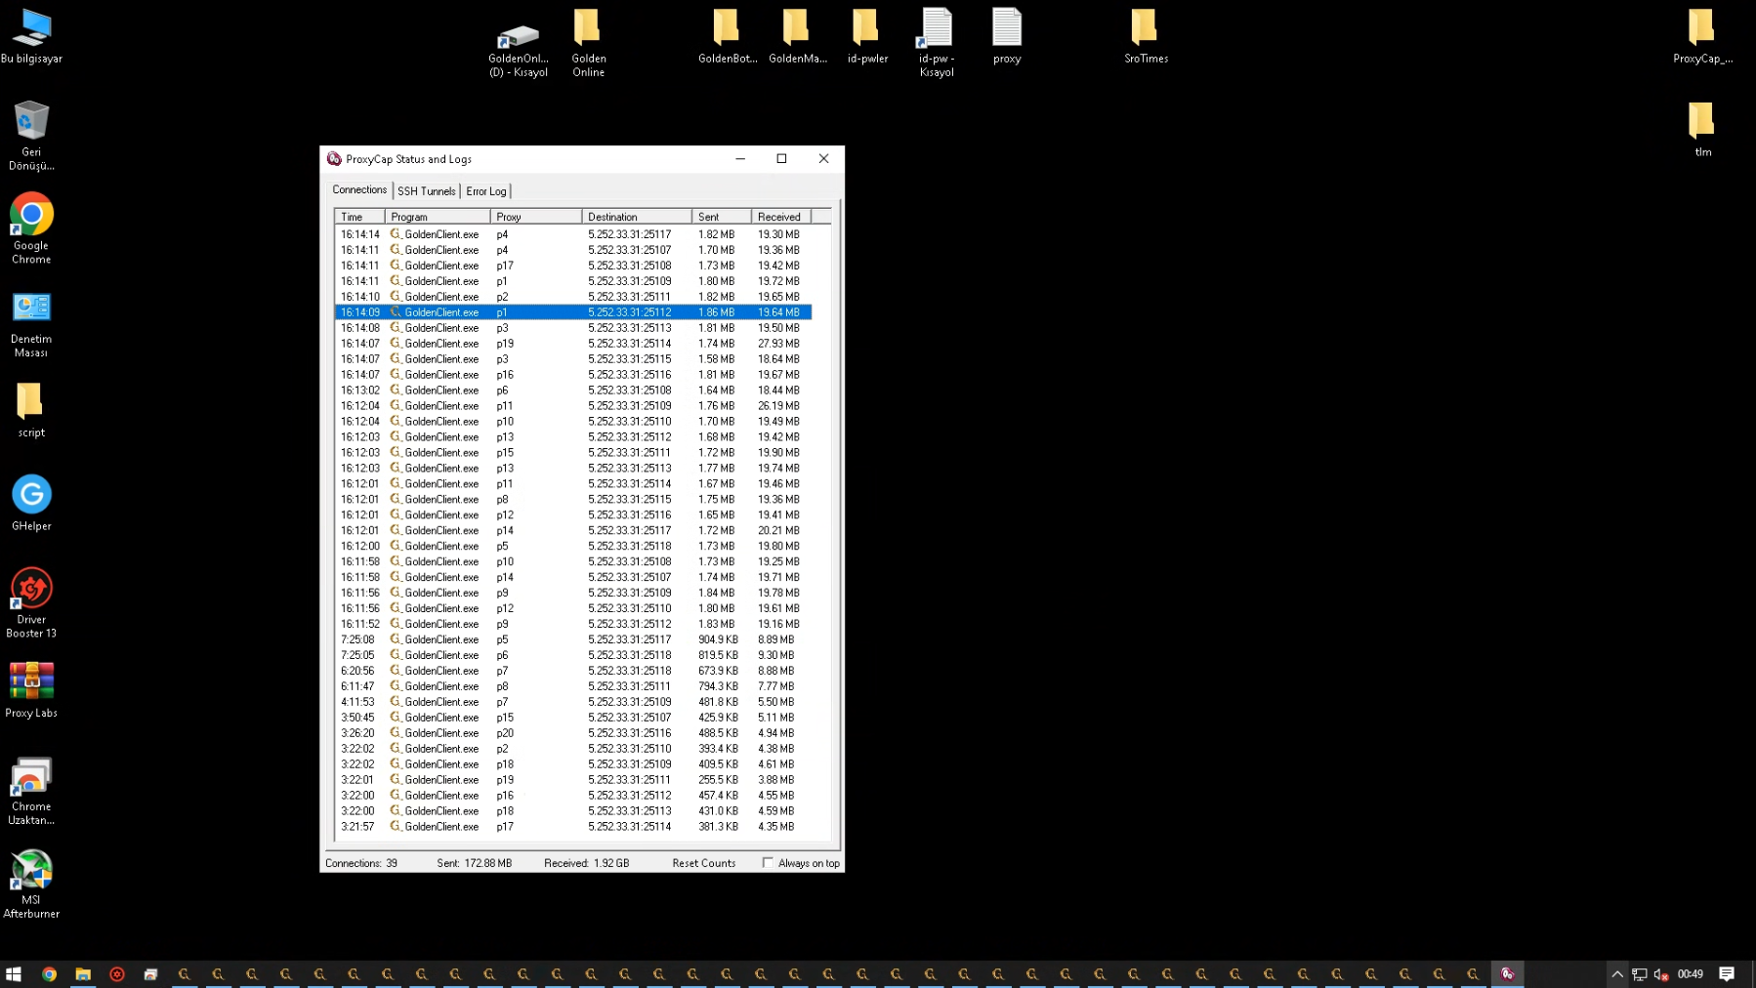This screenshot has width=1756, height=988.
Task: Select the connection at time 6:11:47
Action: 573,686
